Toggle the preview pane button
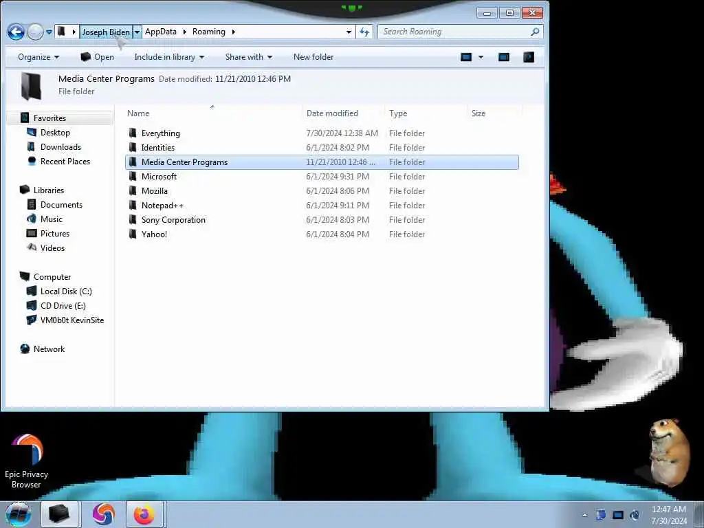 pos(504,57)
